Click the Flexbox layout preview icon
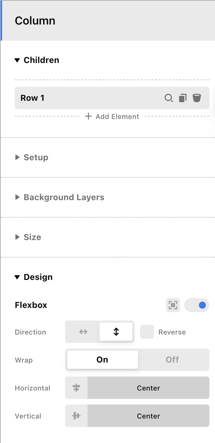Image resolution: width=215 pixels, height=443 pixels. pos(173,305)
